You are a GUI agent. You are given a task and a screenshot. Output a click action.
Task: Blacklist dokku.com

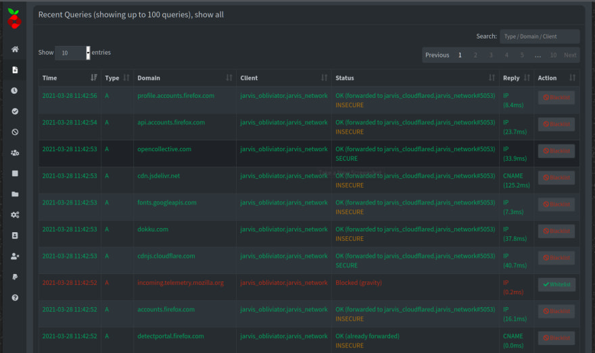(556, 231)
